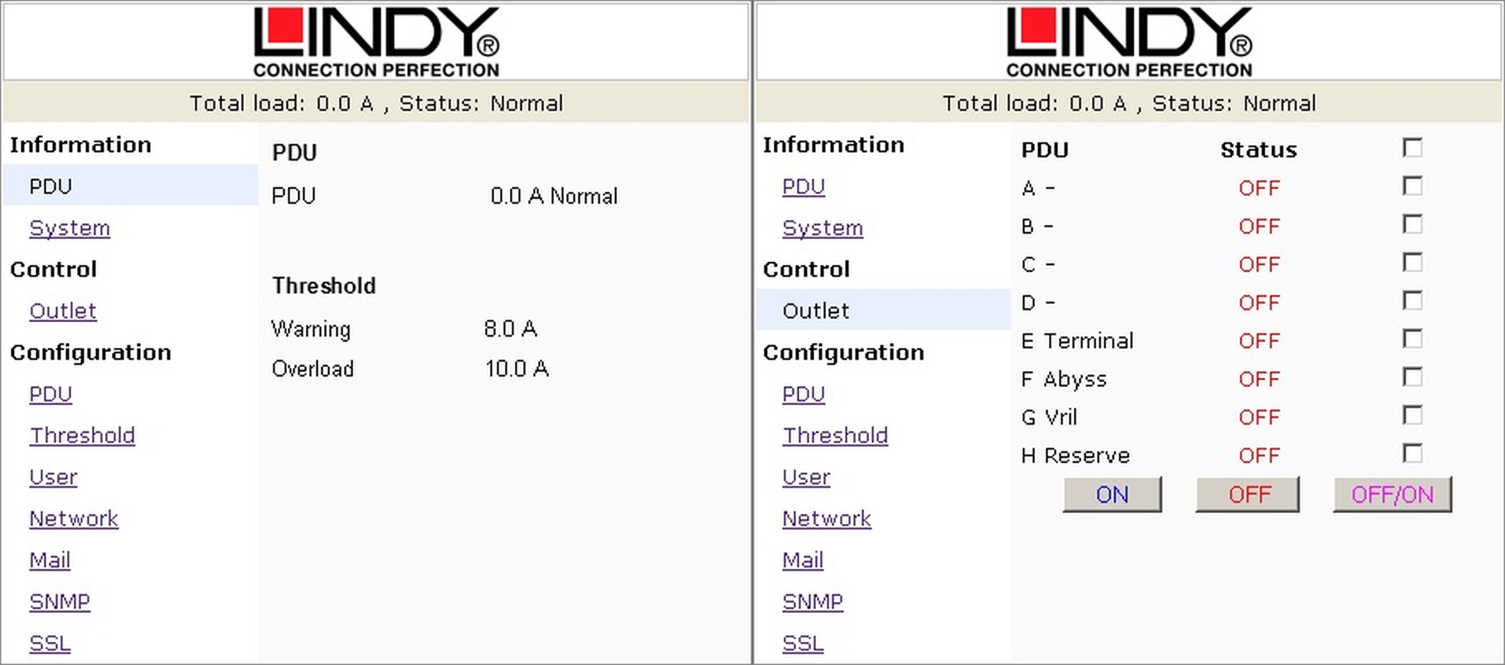Click the LINDY logo in left panel
Image resolution: width=1505 pixels, height=665 pixels.
coord(376,42)
